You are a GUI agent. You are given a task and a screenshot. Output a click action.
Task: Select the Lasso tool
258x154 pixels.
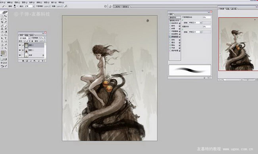point(2,19)
